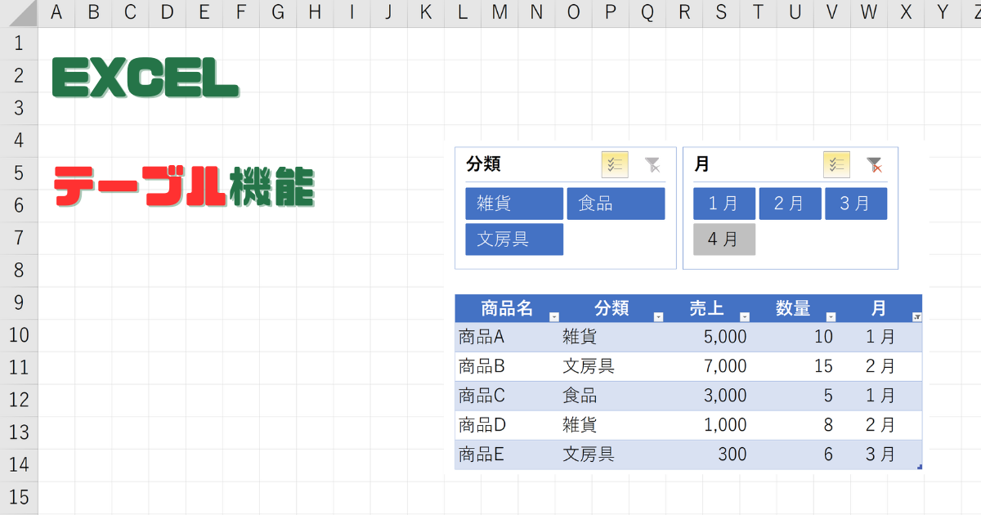Select the quantity 8 cell
The width and height of the screenshot is (981, 515).
point(795,425)
